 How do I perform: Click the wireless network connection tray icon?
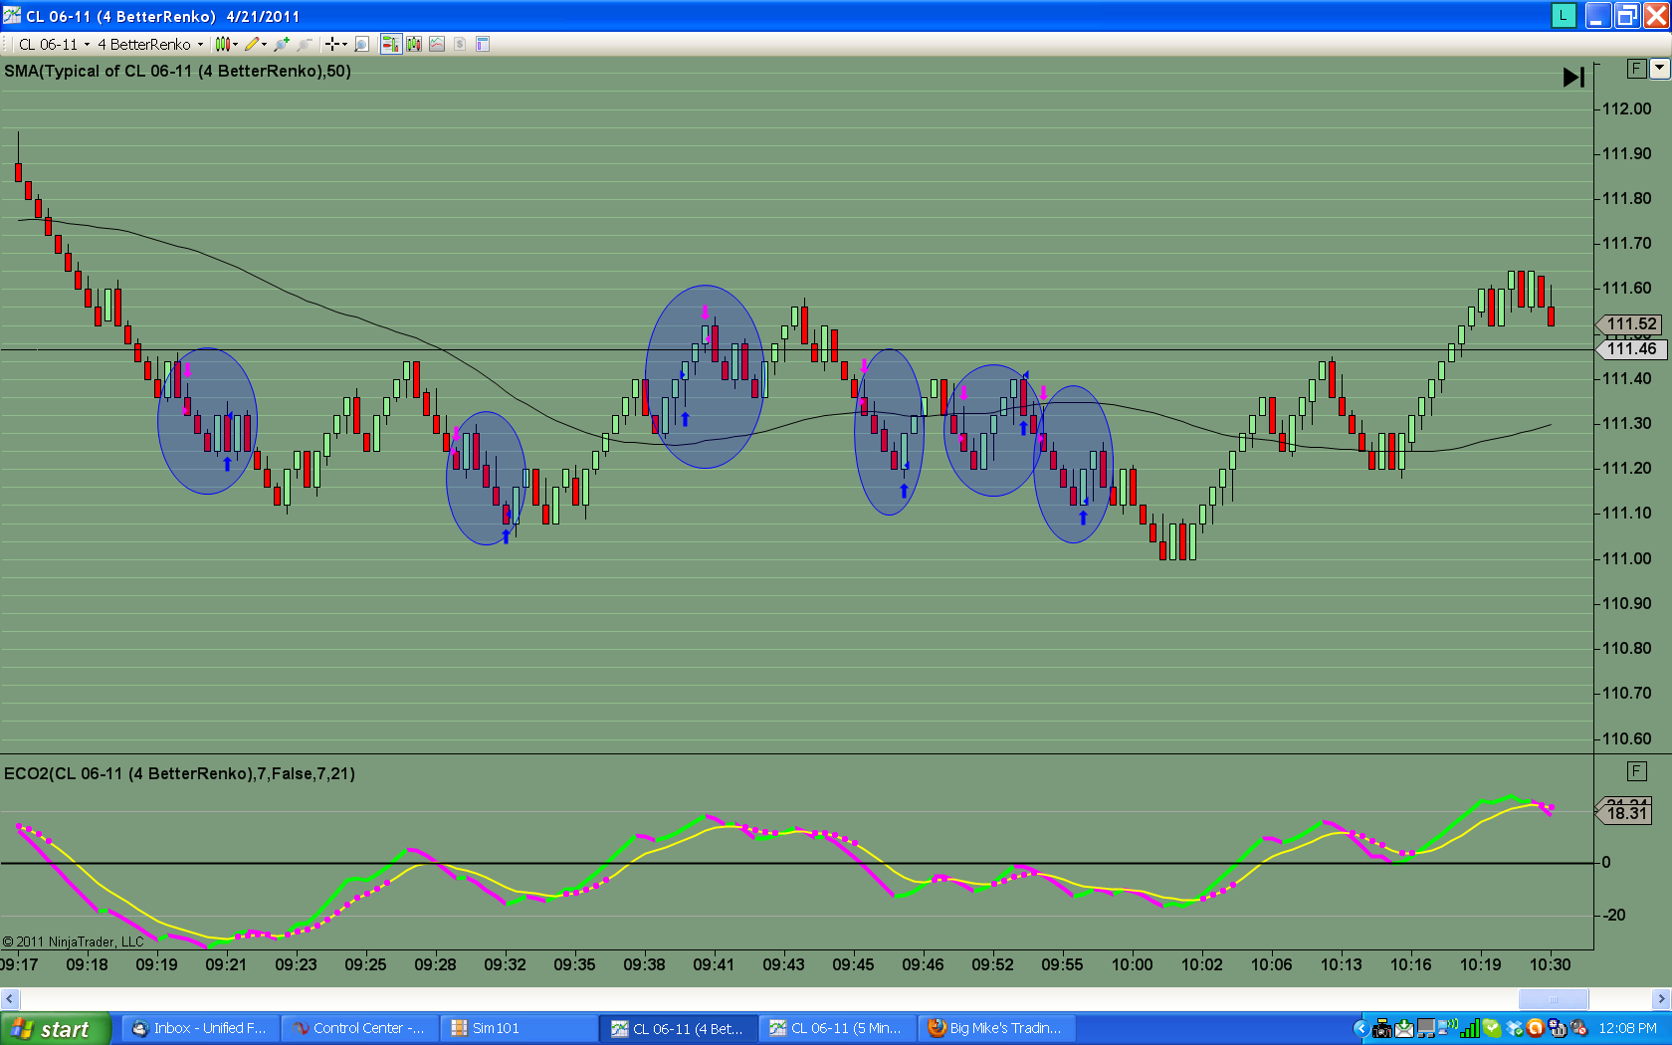coord(1448,1029)
